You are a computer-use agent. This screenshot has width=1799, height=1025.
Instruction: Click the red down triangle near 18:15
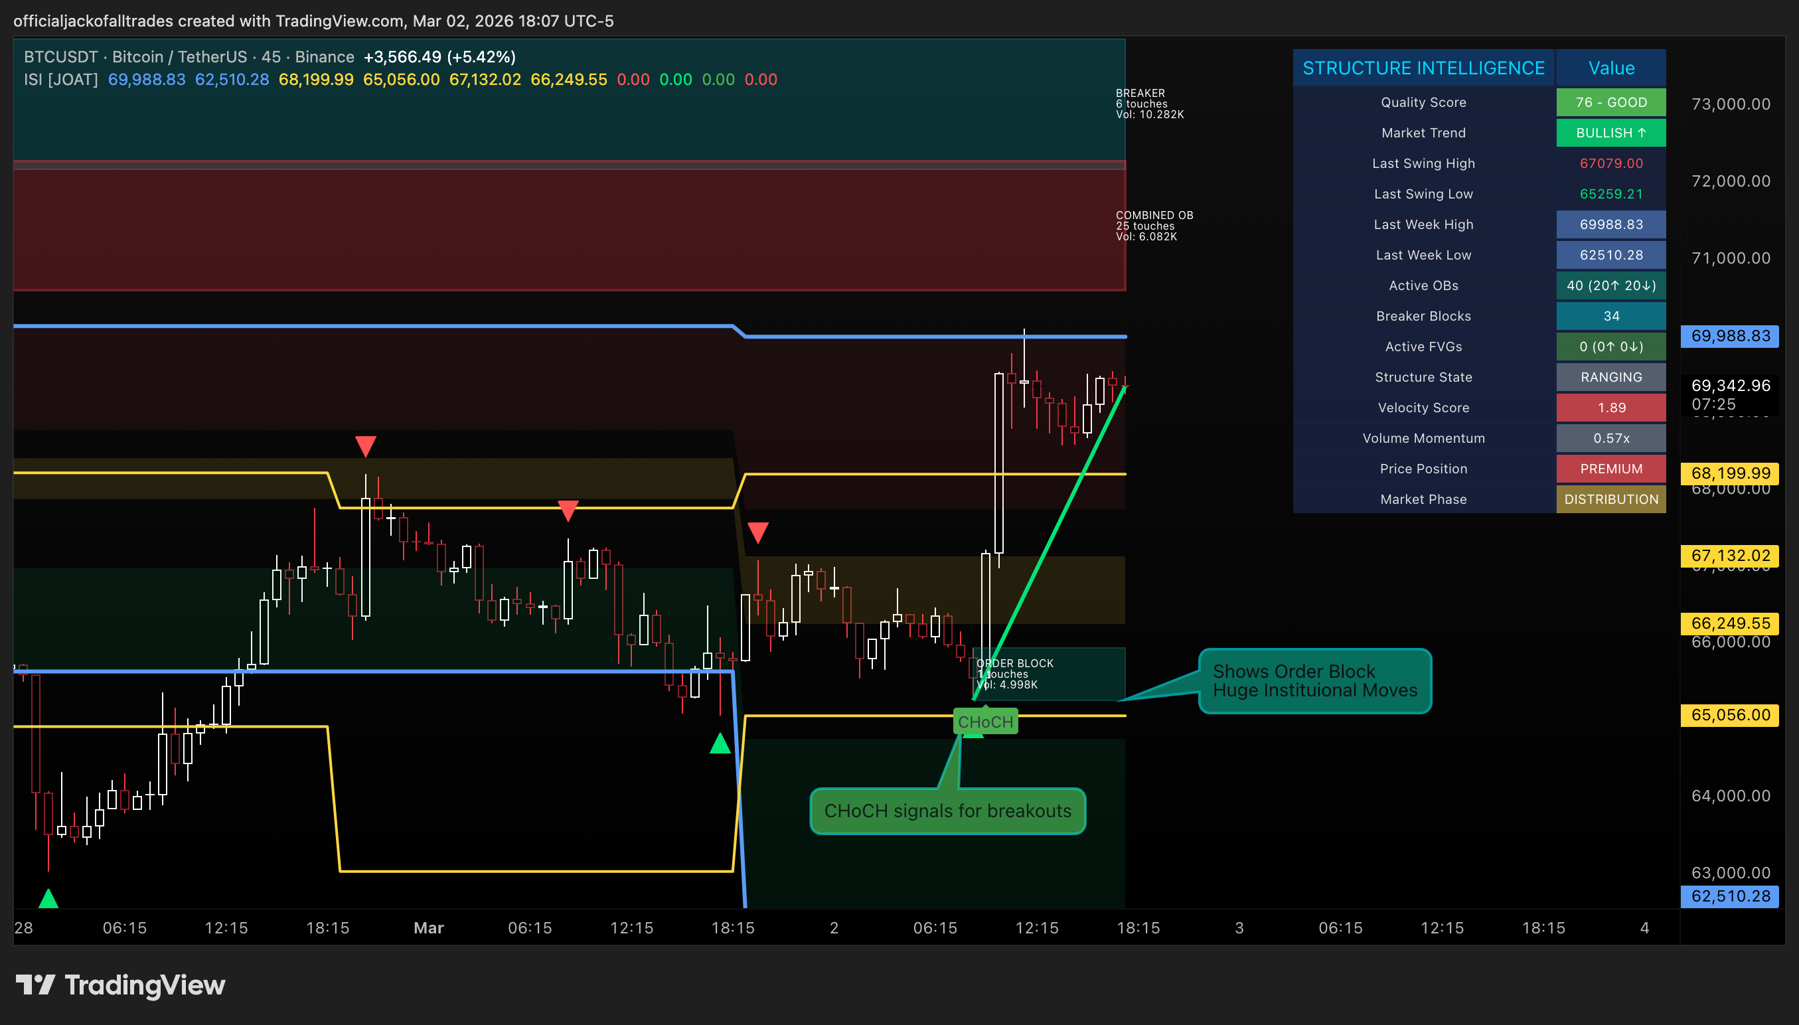365,446
